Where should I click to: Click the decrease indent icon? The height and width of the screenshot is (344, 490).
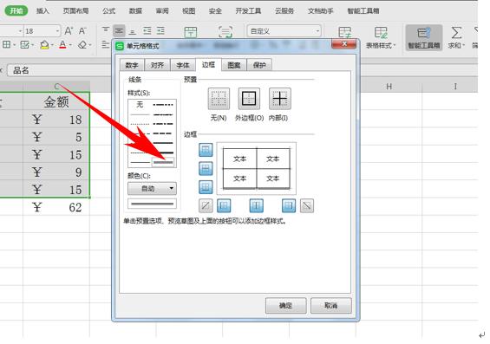[x=147, y=30]
